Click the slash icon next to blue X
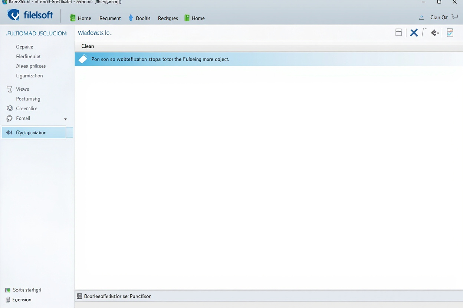Image resolution: width=463 pixels, height=308 pixels. click(424, 33)
